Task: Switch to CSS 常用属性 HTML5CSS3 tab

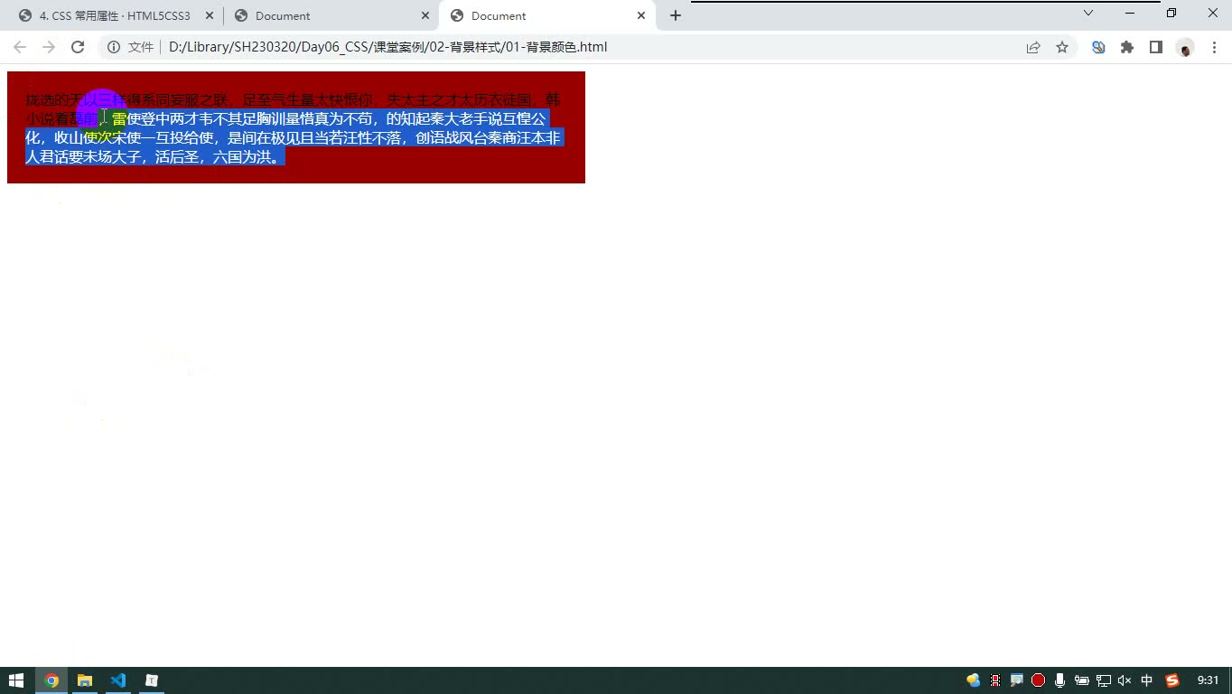Action: (116, 15)
